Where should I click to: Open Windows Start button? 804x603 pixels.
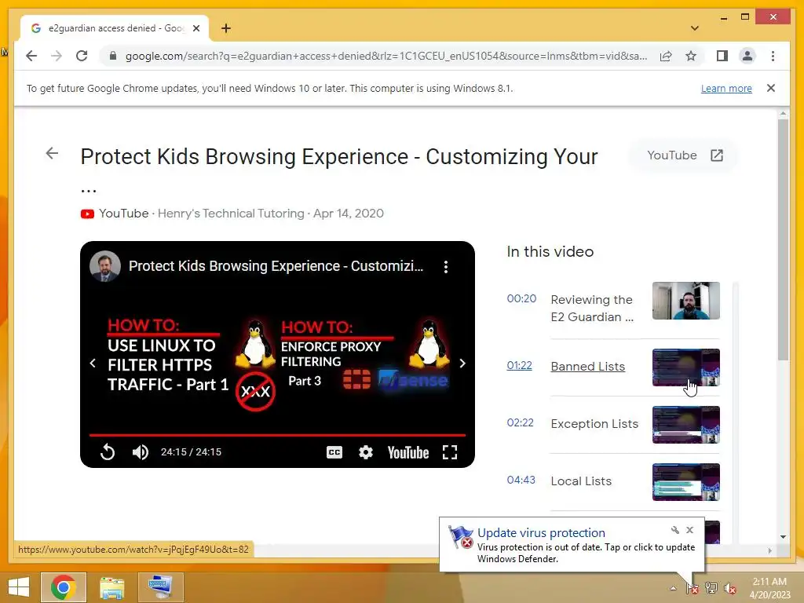[19, 587]
